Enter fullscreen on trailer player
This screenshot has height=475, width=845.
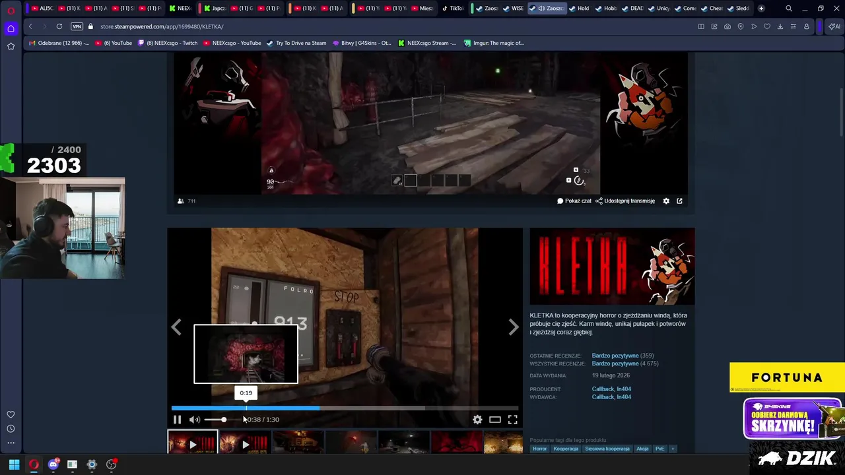[512, 420]
